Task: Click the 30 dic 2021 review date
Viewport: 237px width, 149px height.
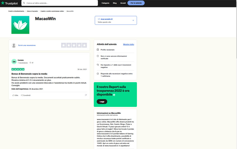Action: coord(82,69)
